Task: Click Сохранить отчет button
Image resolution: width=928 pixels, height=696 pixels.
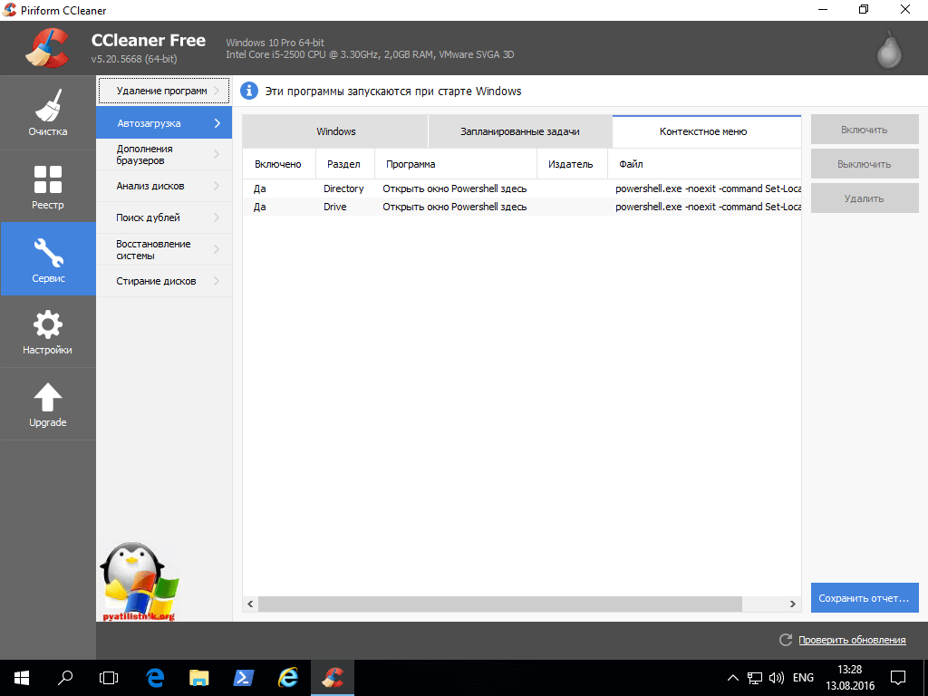Action: (864, 598)
